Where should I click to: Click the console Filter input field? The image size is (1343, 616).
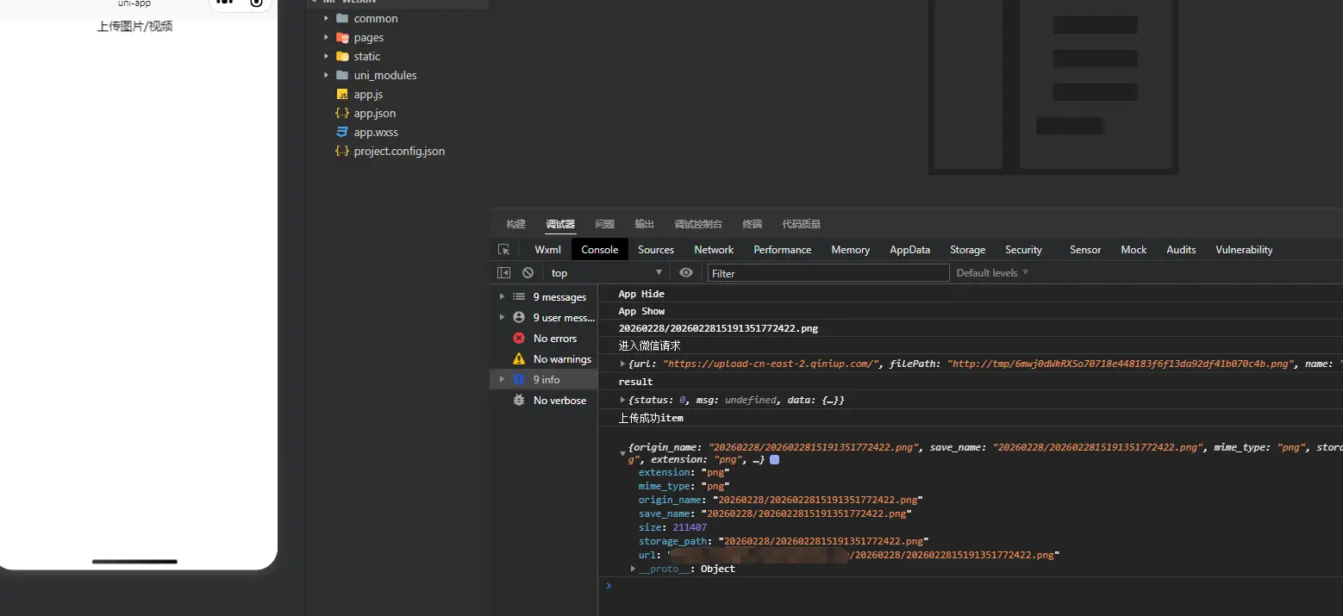828,273
